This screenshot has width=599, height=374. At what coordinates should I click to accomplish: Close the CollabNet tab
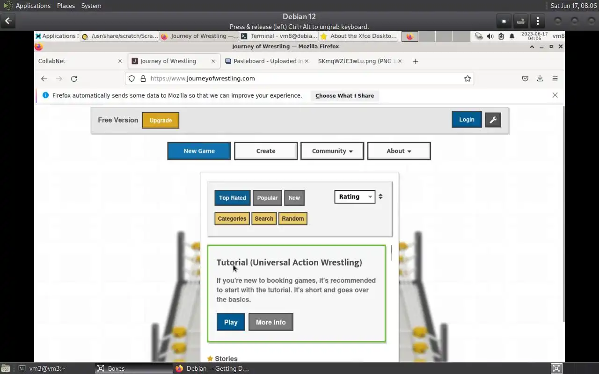(x=120, y=61)
